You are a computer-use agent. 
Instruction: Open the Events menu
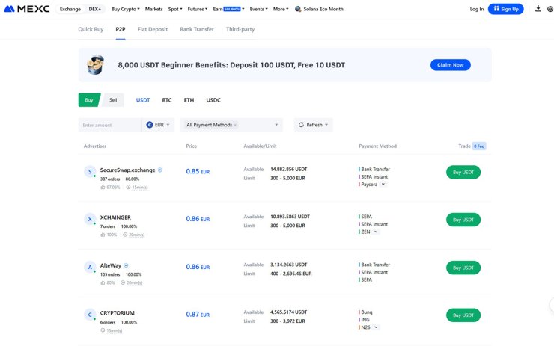(258, 9)
